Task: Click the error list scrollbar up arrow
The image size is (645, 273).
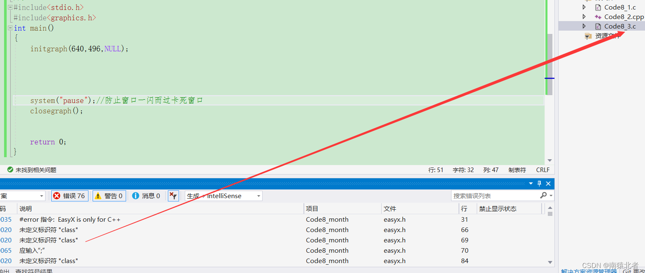Action: coord(550,208)
